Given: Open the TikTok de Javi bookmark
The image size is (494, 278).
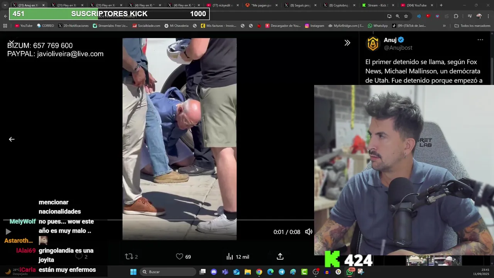Looking at the screenshot, I should tap(409, 26).
